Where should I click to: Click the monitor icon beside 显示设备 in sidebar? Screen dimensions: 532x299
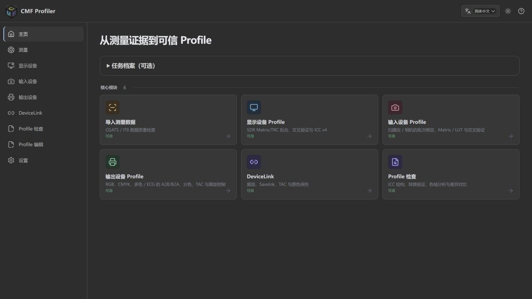[x=11, y=66]
